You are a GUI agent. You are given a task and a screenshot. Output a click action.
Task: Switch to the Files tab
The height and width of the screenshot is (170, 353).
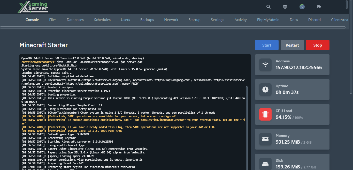(53, 20)
